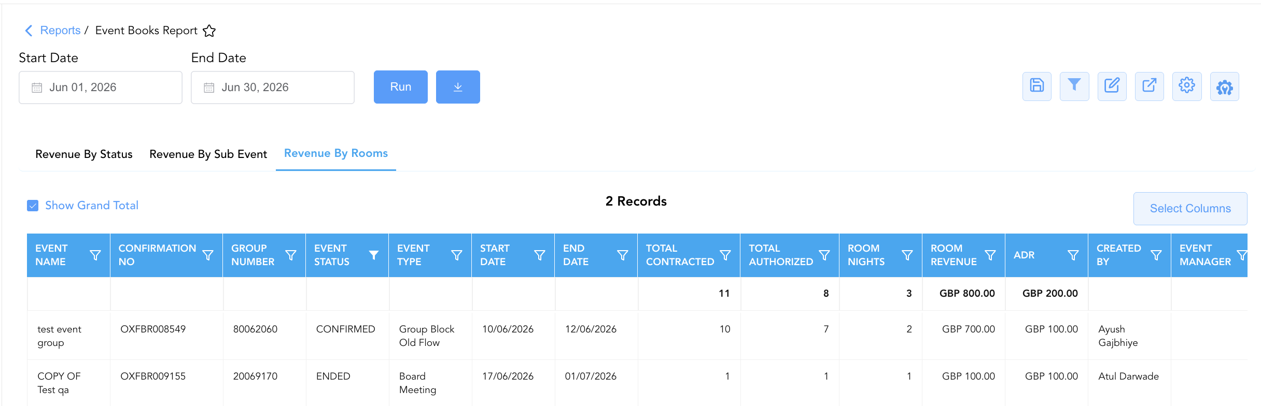Filter the Start Date column
Viewport: 1261px width, 406px height.
point(540,255)
